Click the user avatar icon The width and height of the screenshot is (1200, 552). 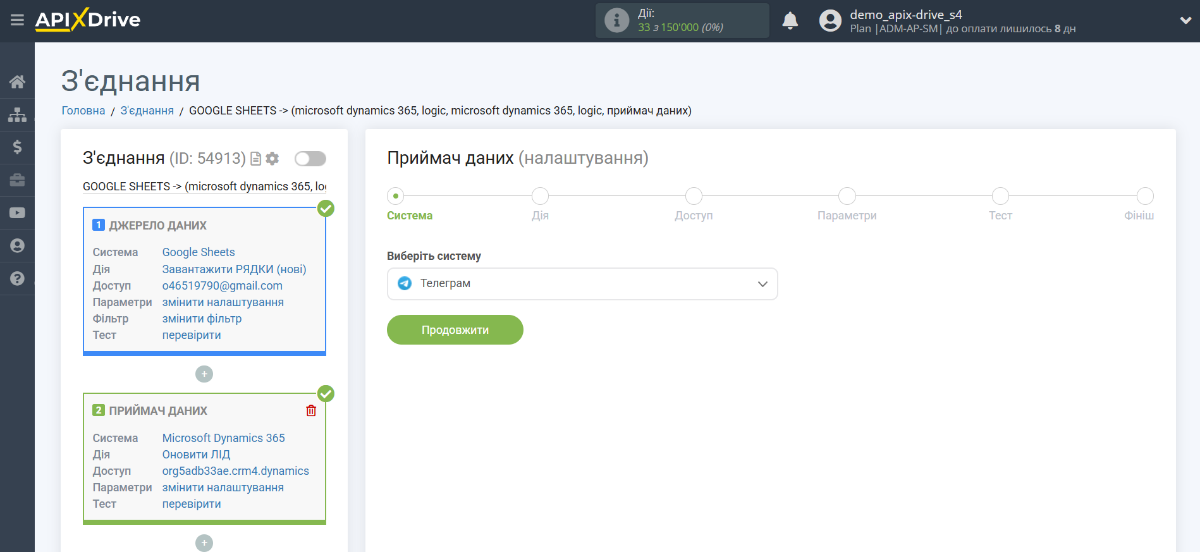[x=830, y=20]
